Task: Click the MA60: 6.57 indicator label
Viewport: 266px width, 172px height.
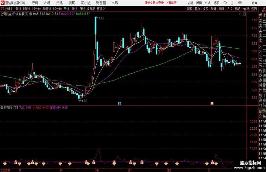Action: [83, 14]
